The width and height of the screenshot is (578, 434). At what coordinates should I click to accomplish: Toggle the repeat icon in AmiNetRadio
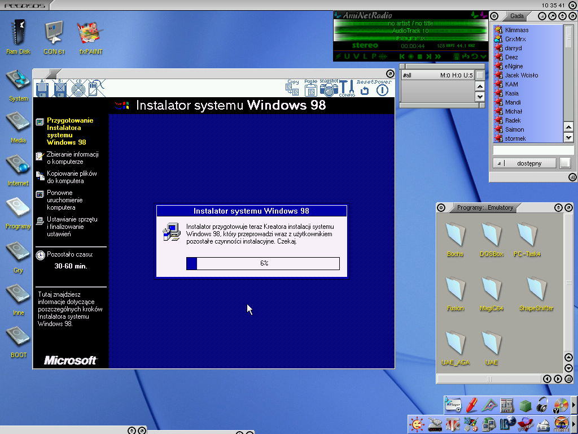[475, 57]
